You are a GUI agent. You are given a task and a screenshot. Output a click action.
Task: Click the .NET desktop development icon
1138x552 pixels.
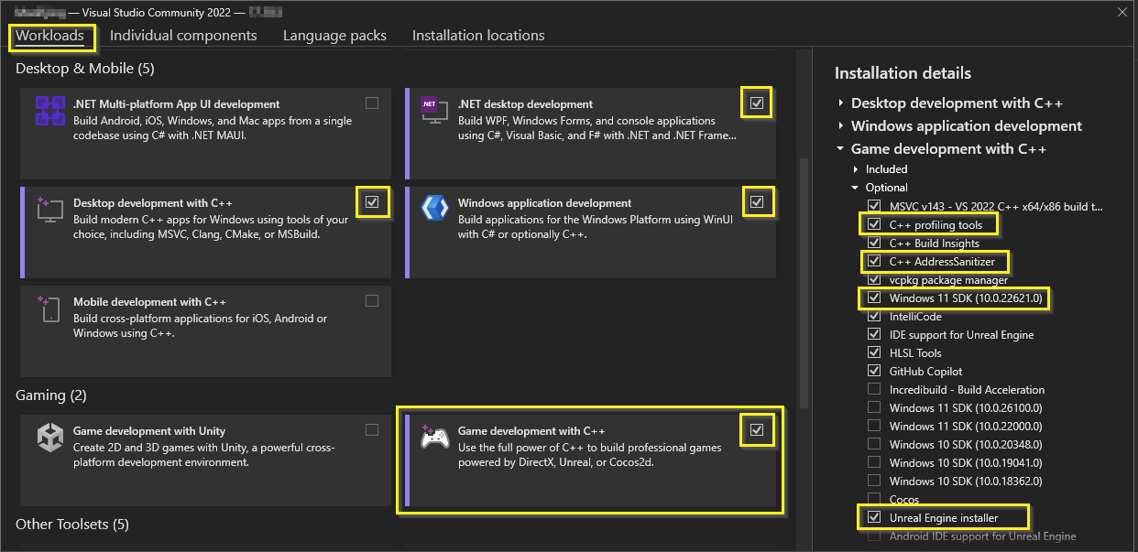pos(430,105)
